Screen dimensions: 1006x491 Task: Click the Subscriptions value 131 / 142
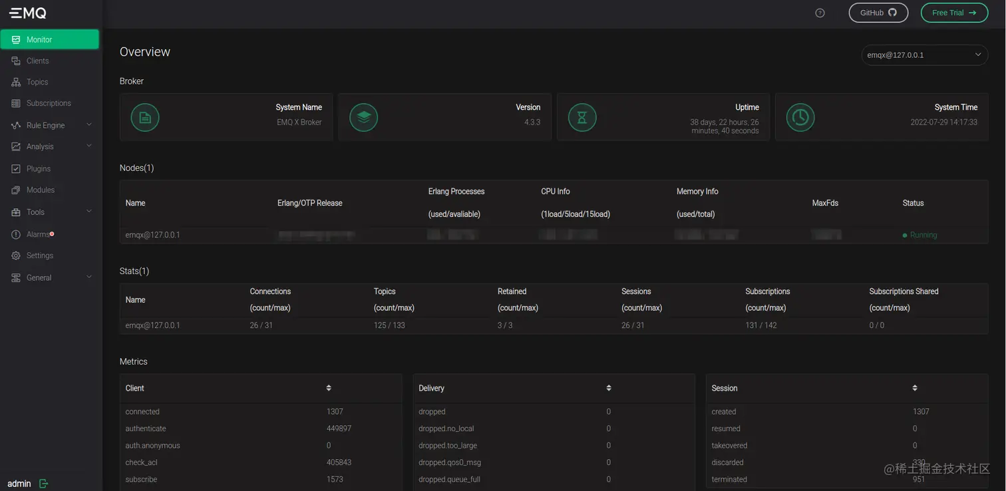tap(761, 325)
